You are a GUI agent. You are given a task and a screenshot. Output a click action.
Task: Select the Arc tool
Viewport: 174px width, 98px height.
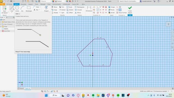[x=22, y=9]
